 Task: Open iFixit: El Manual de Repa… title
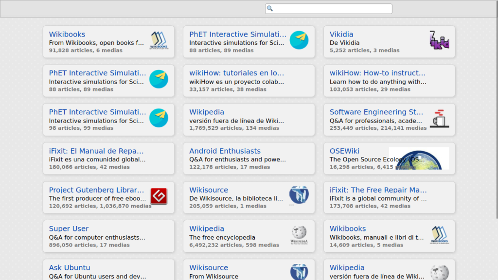96,151
